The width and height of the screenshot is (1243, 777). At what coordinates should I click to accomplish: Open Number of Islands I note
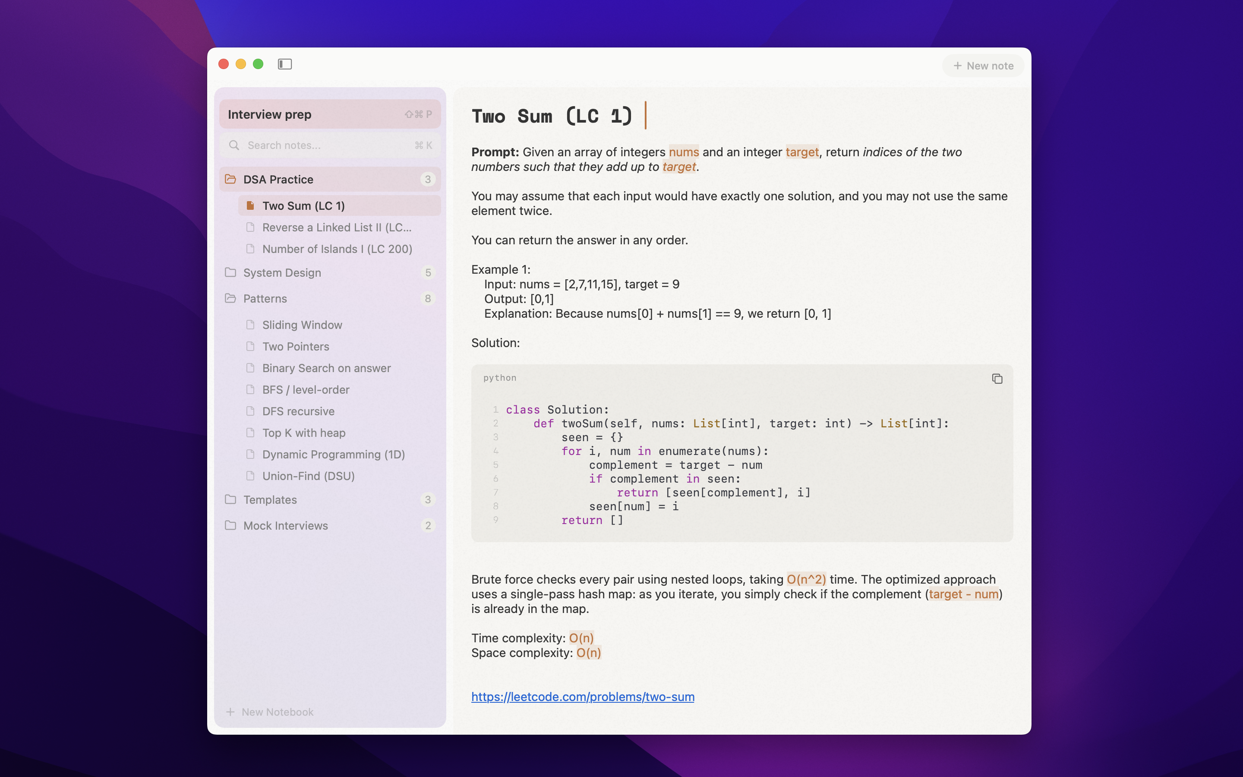pyautogui.click(x=340, y=249)
